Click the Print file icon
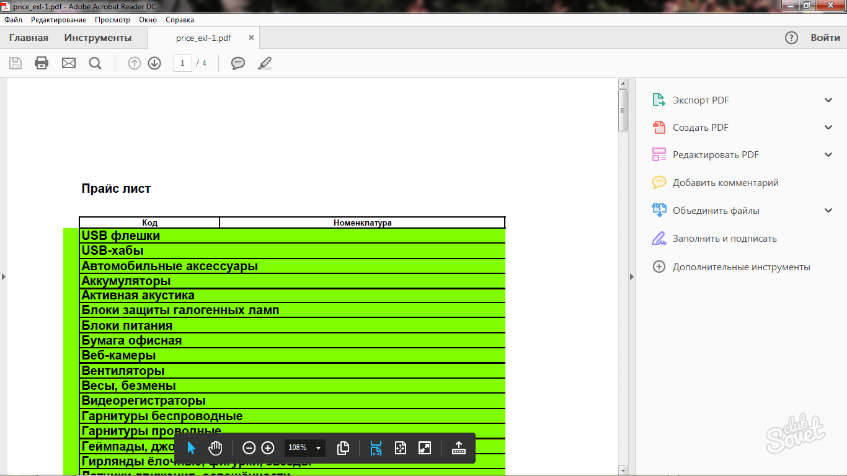 click(x=42, y=63)
